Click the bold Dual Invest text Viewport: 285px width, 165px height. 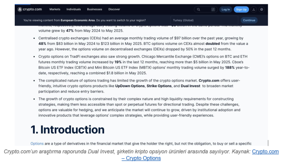point(190,86)
